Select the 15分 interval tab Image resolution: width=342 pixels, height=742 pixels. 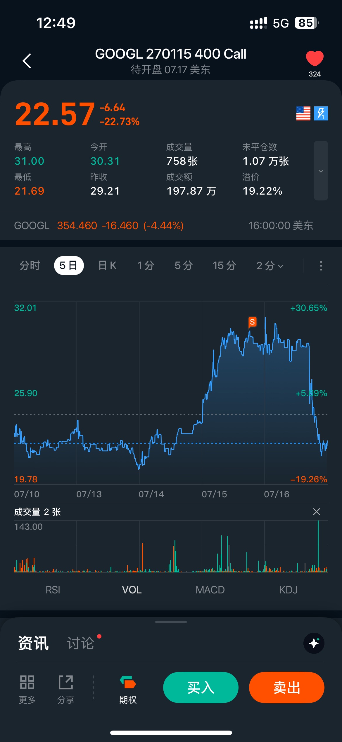[224, 266]
